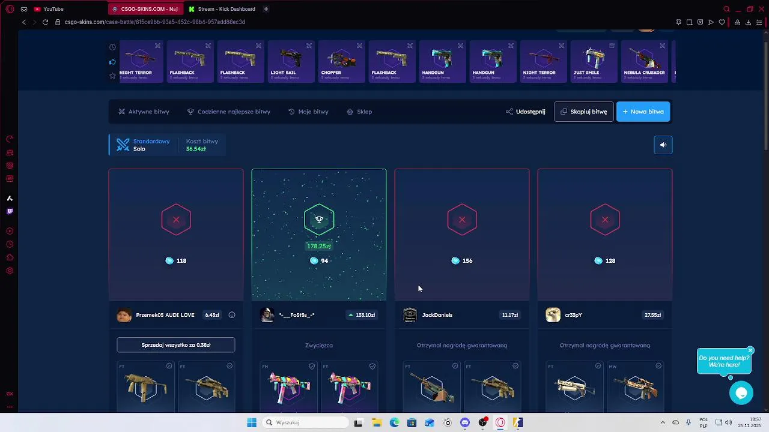Click the Windows taskbar search box
Viewport: 769px width, 432px height.
(x=305, y=422)
